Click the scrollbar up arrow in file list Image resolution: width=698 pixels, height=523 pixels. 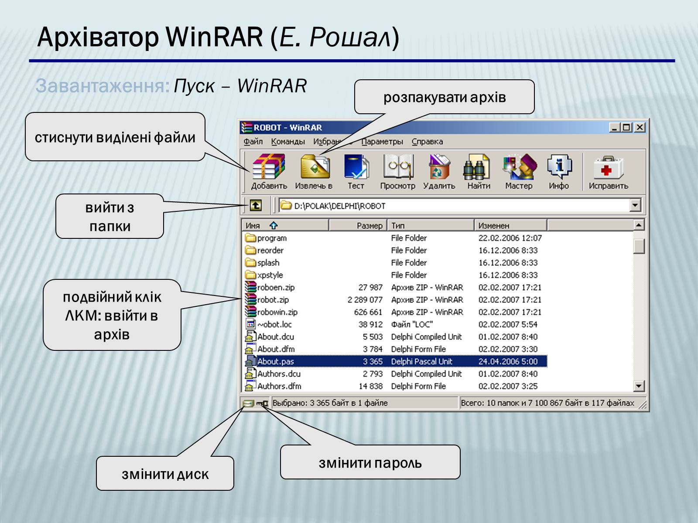click(x=639, y=225)
